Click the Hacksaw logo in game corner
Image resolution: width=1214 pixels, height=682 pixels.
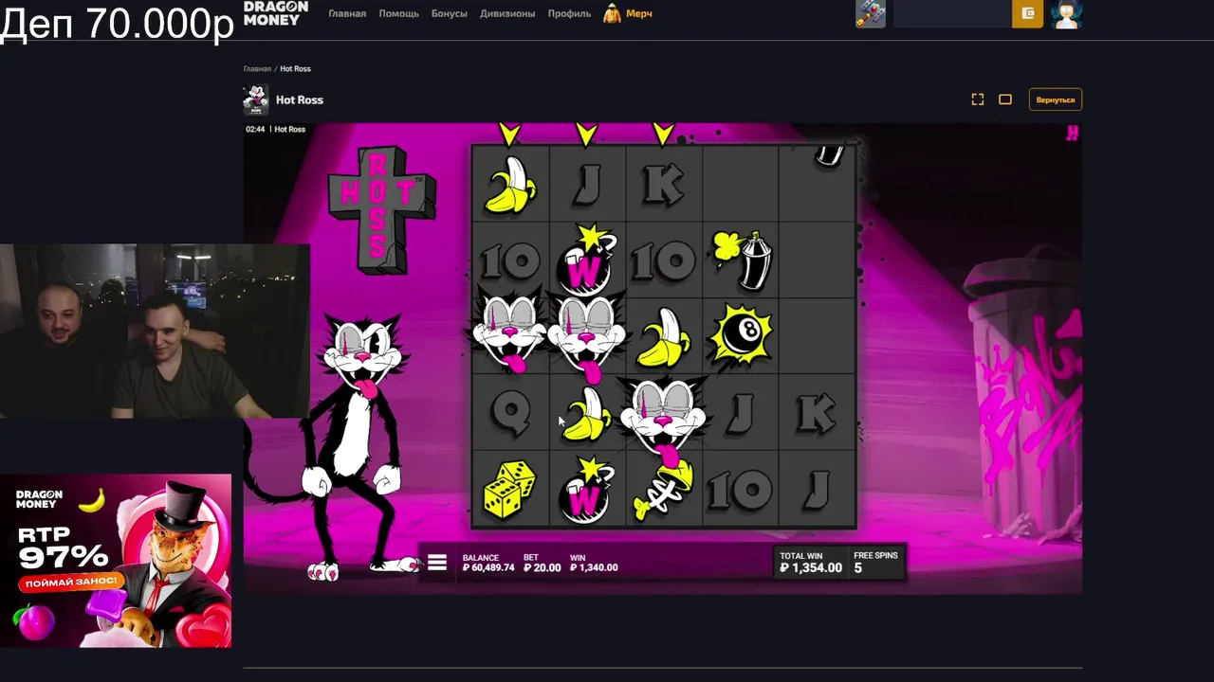click(x=1072, y=134)
